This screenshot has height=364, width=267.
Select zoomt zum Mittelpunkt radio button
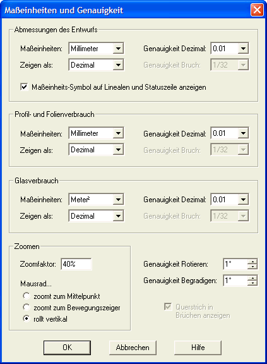27,296
